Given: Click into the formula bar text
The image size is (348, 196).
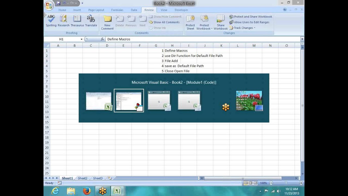Looking at the screenshot, I should (203, 39).
